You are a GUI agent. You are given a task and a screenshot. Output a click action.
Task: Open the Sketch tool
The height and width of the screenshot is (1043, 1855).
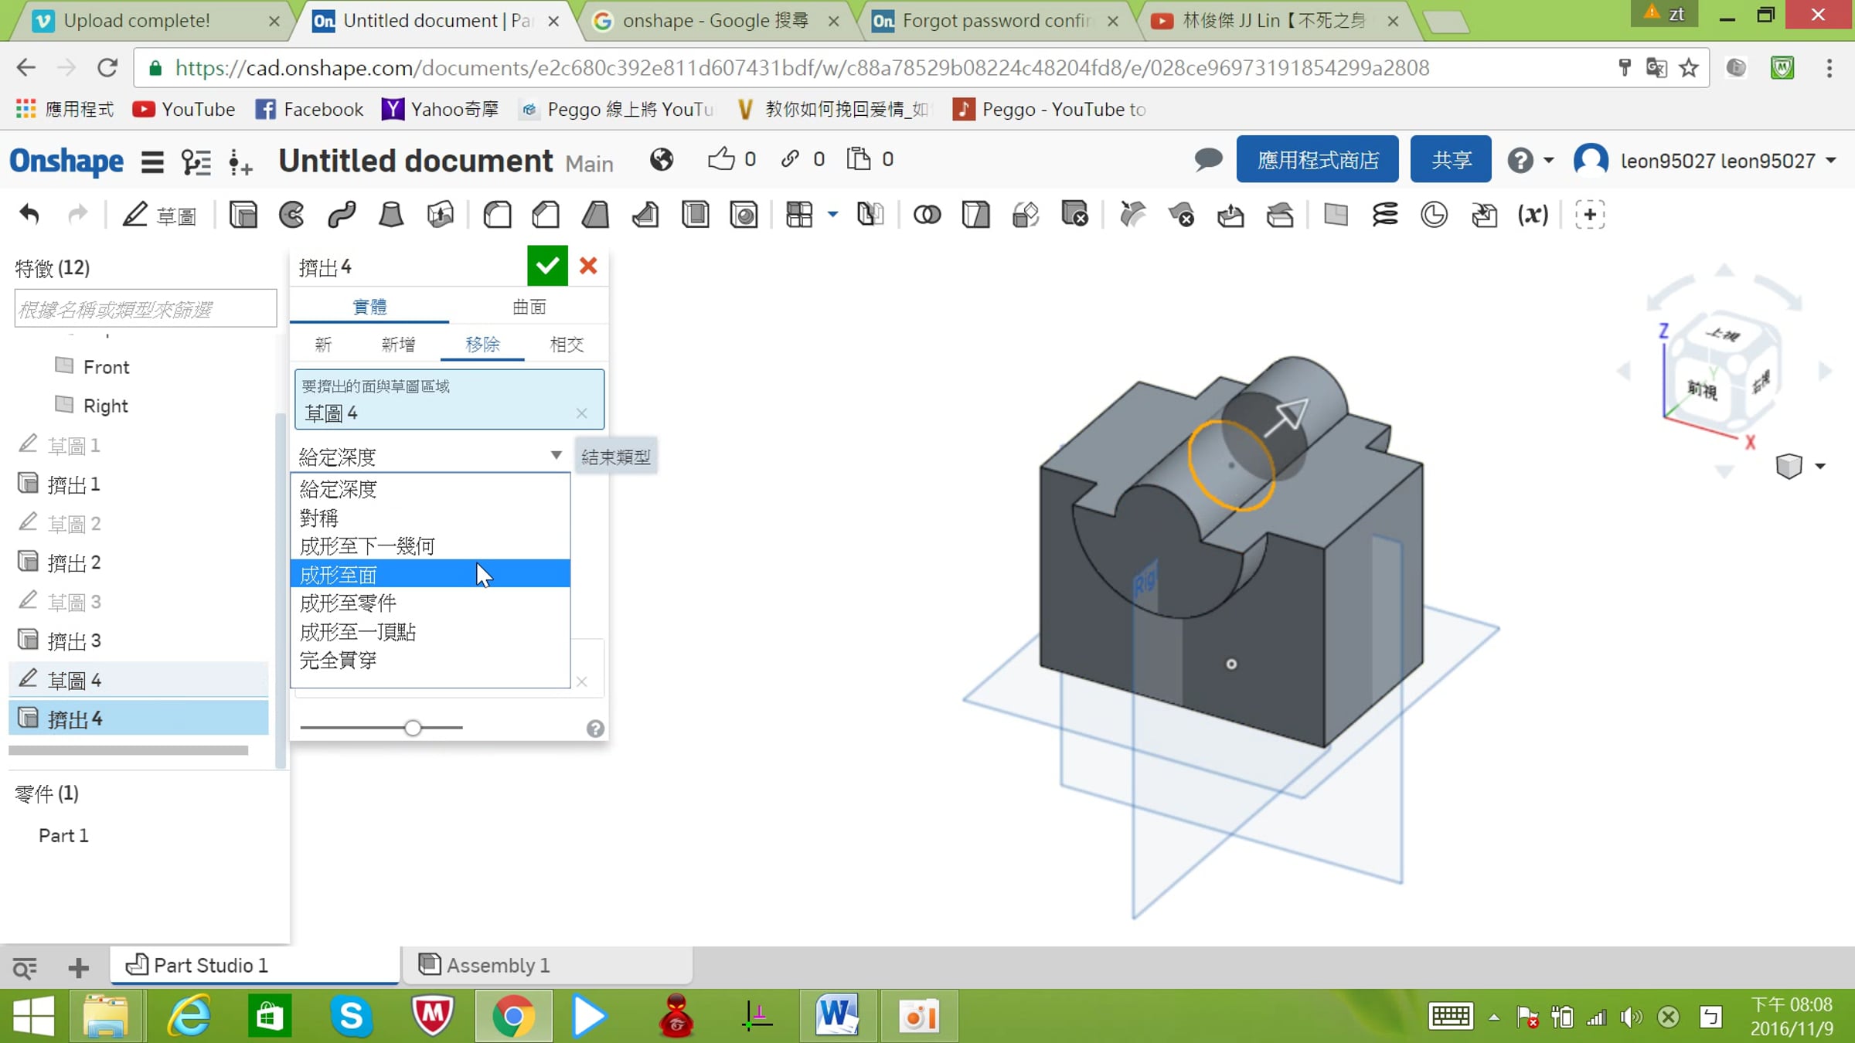158,215
